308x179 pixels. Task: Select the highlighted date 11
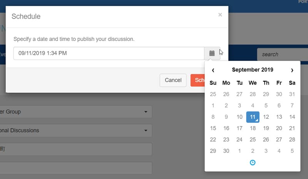pyautogui.click(x=253, y=117)
